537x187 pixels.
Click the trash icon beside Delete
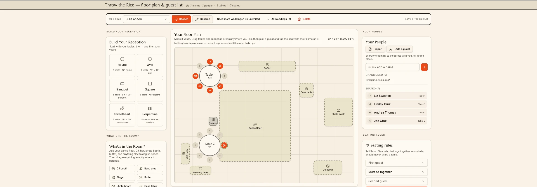pyautogui.click(x=299, y=19)
